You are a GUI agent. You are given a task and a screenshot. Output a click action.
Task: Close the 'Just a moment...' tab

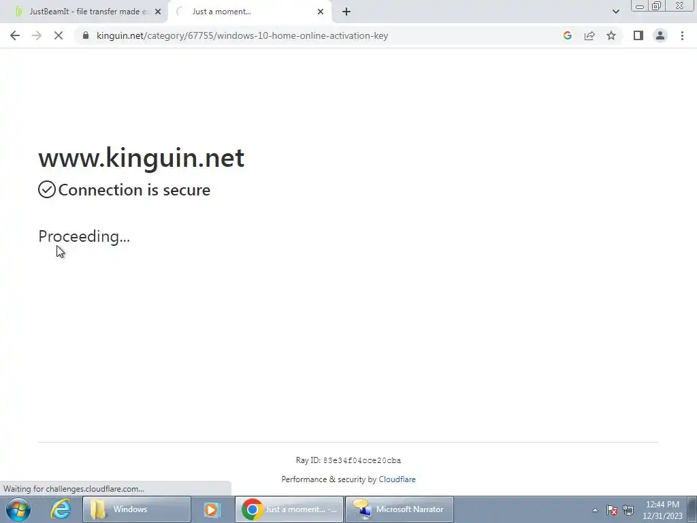pos(321,12)
